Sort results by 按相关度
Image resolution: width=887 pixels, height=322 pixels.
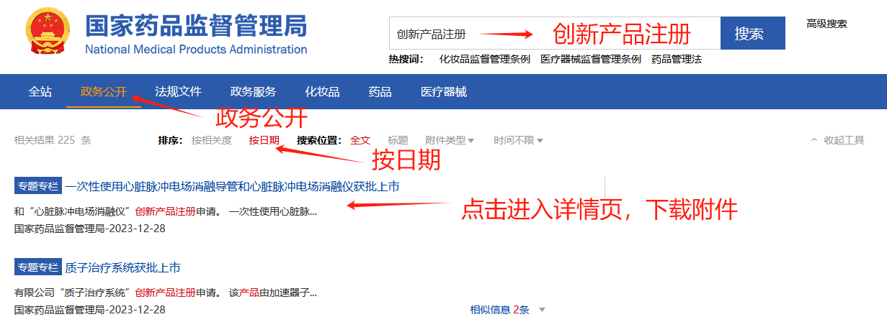[212, 140]
